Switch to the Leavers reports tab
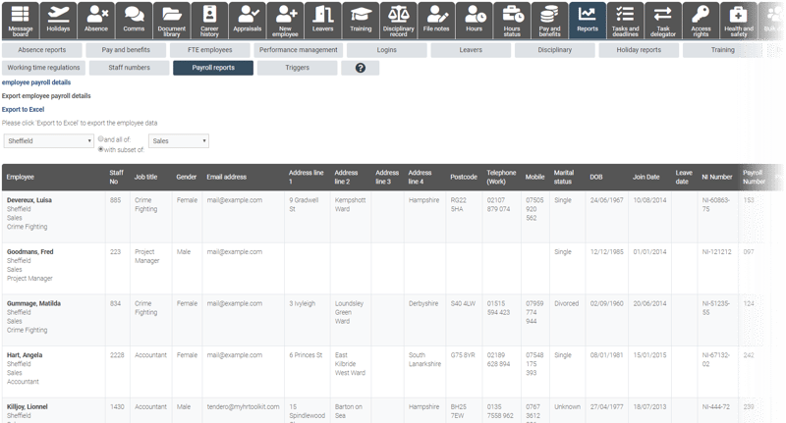The image size is (786, 423). pos(471,50)
